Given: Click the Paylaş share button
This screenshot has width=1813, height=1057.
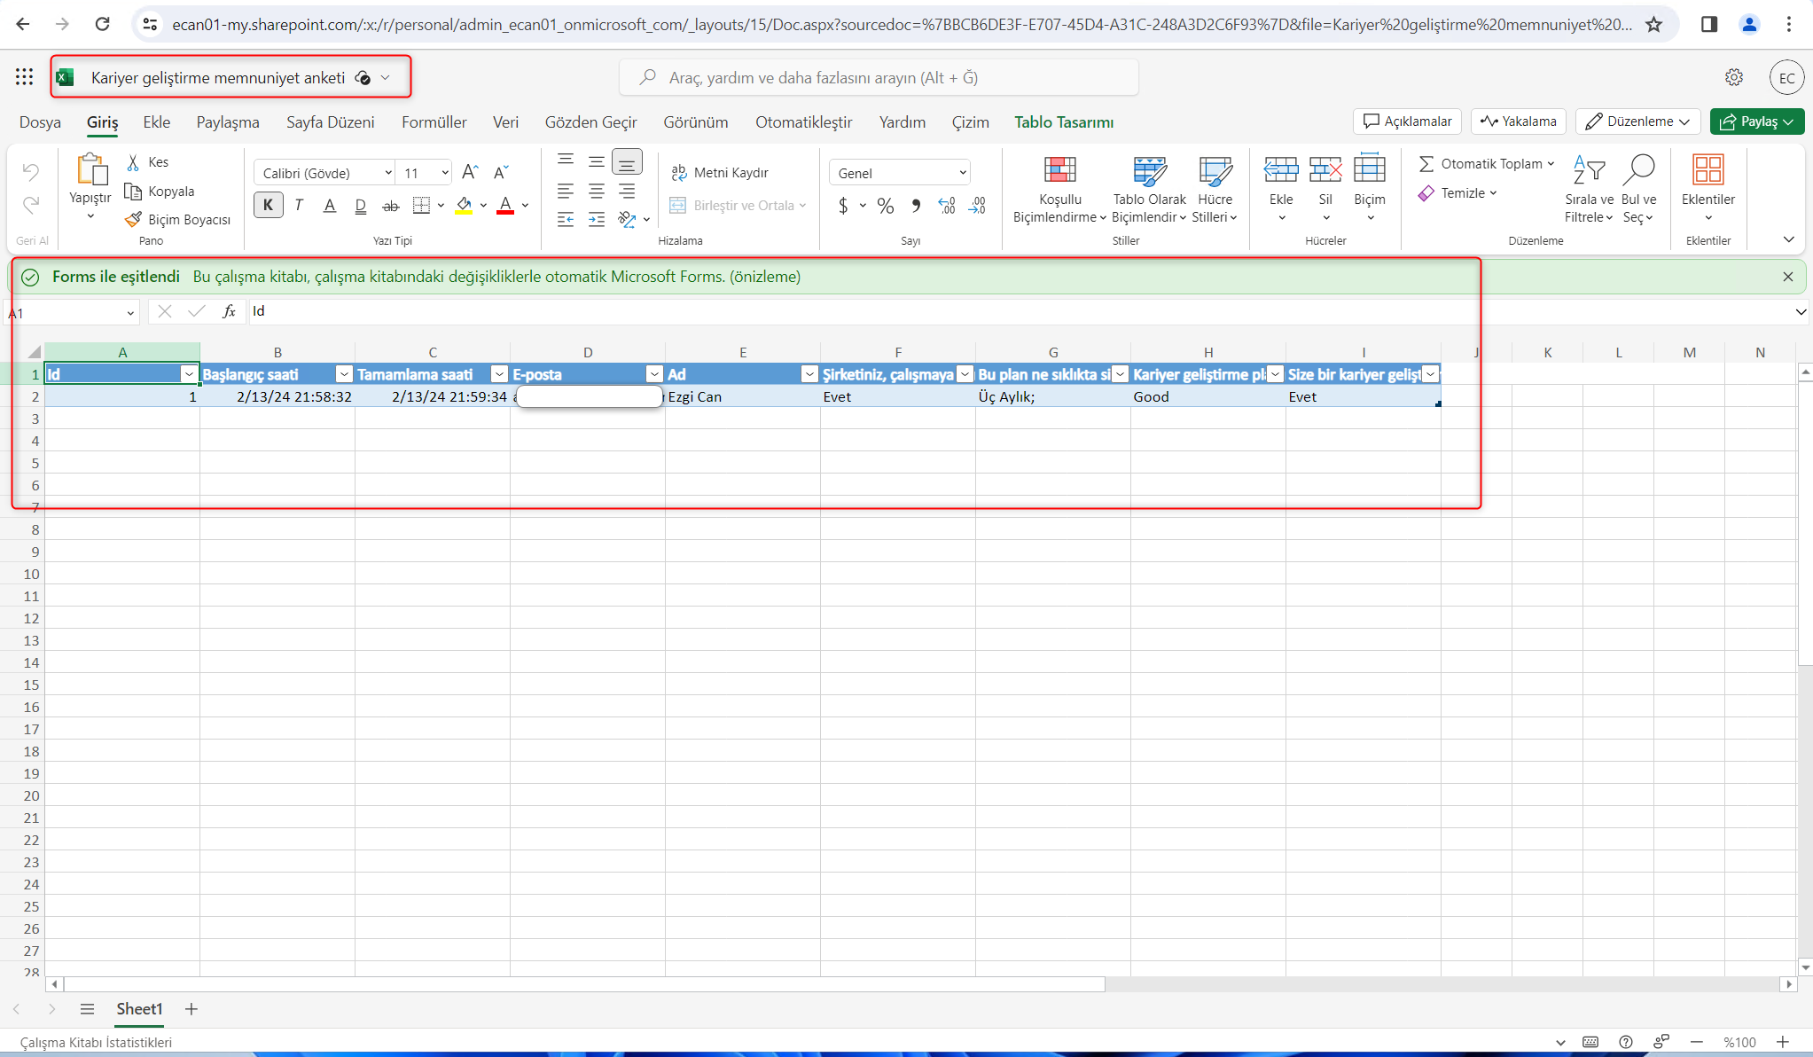Looking at the screenshot, I should pos(1750,121).
